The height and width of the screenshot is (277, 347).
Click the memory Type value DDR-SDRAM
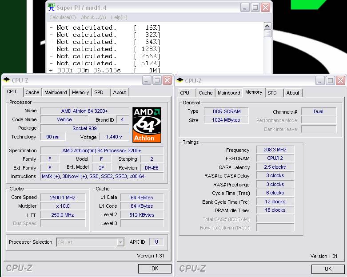coord(227,111)
